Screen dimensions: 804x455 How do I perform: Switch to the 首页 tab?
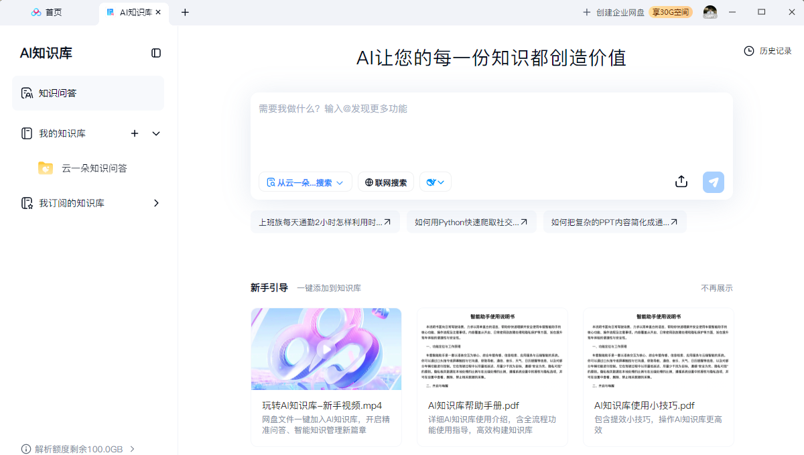click(47, 12)
